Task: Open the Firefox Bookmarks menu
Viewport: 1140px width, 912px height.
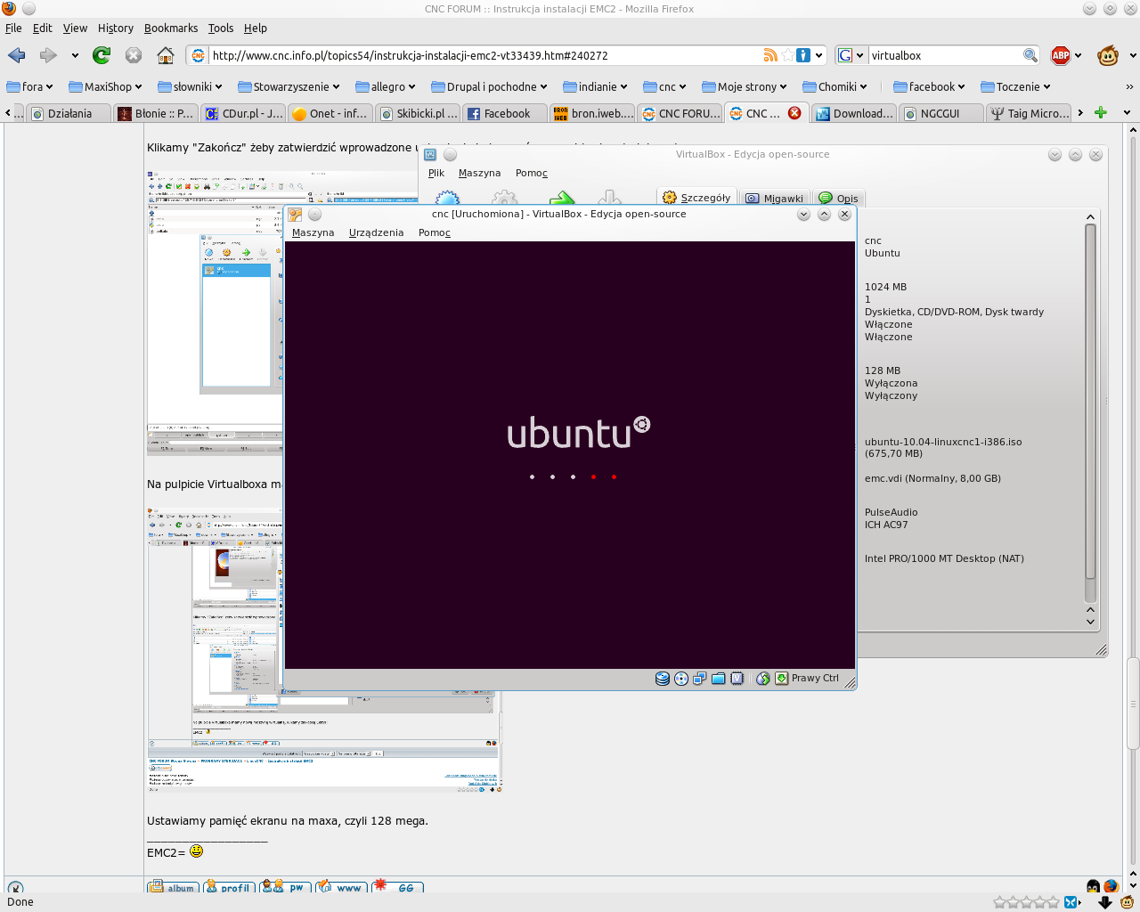Action: point(171,28)
